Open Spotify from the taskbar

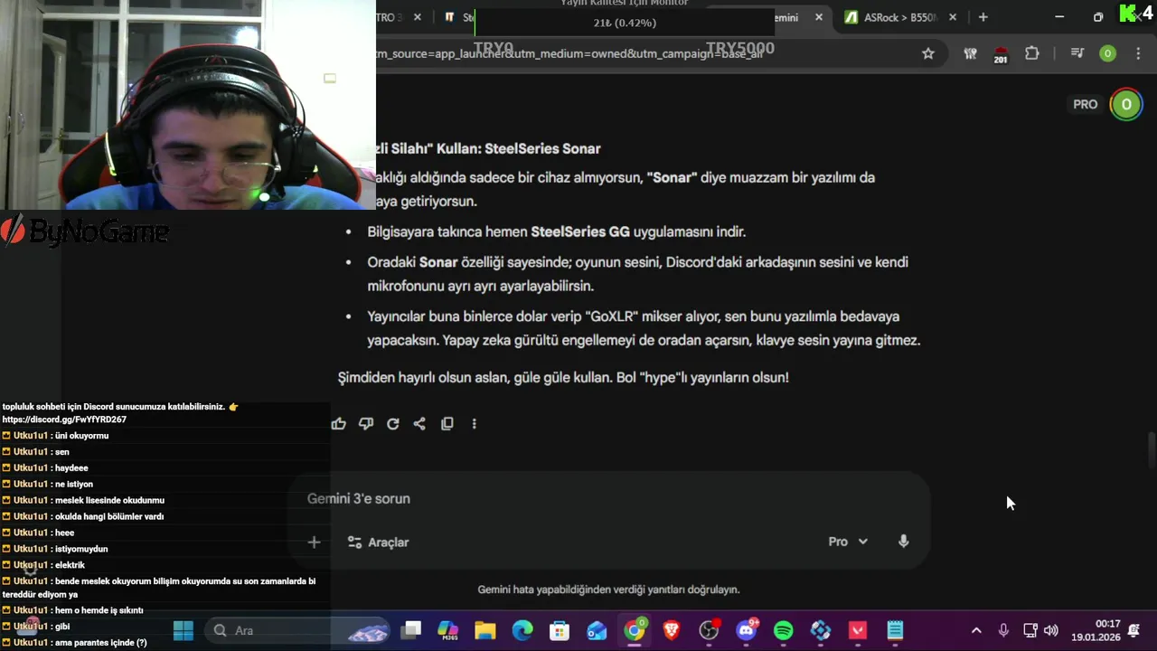click(x=784, y=630)
